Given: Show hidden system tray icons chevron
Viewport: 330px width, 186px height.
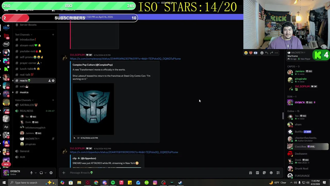Looking at the screenshot, I should pos(291,183).
